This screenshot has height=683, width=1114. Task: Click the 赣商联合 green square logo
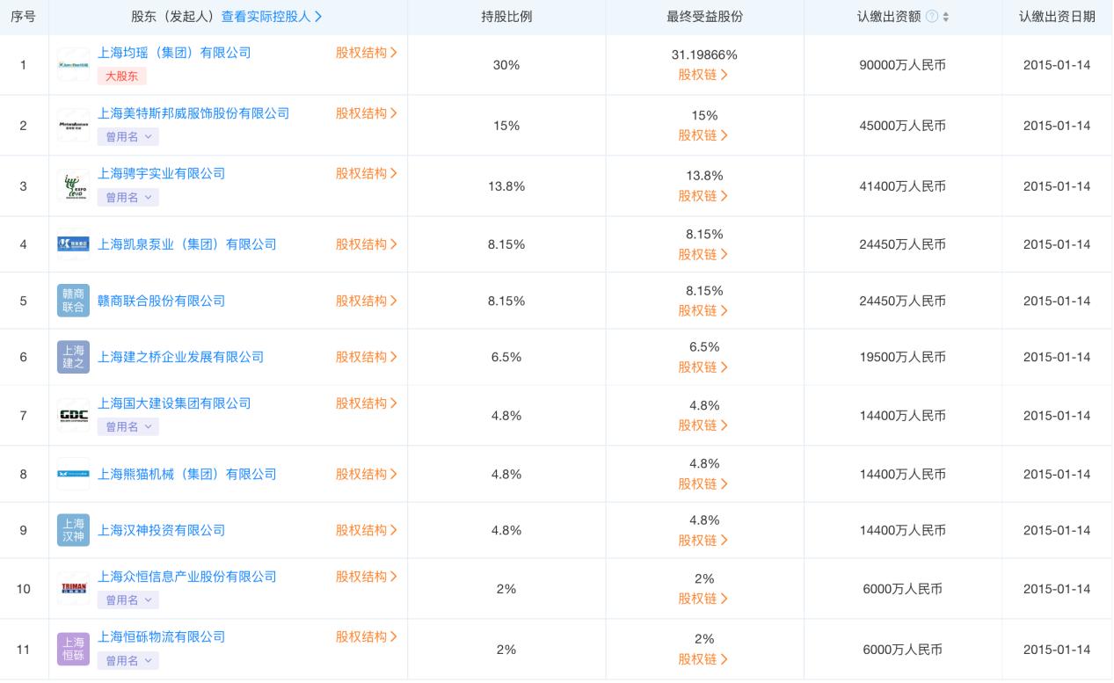[73, 301]
